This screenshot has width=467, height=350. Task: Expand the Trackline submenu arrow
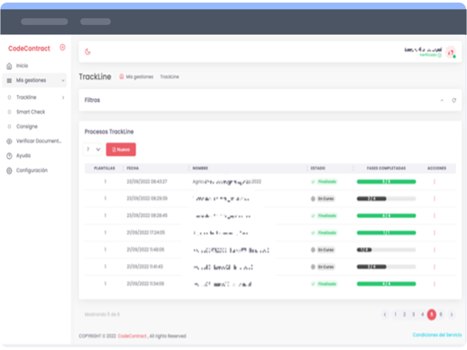[63, 98]
